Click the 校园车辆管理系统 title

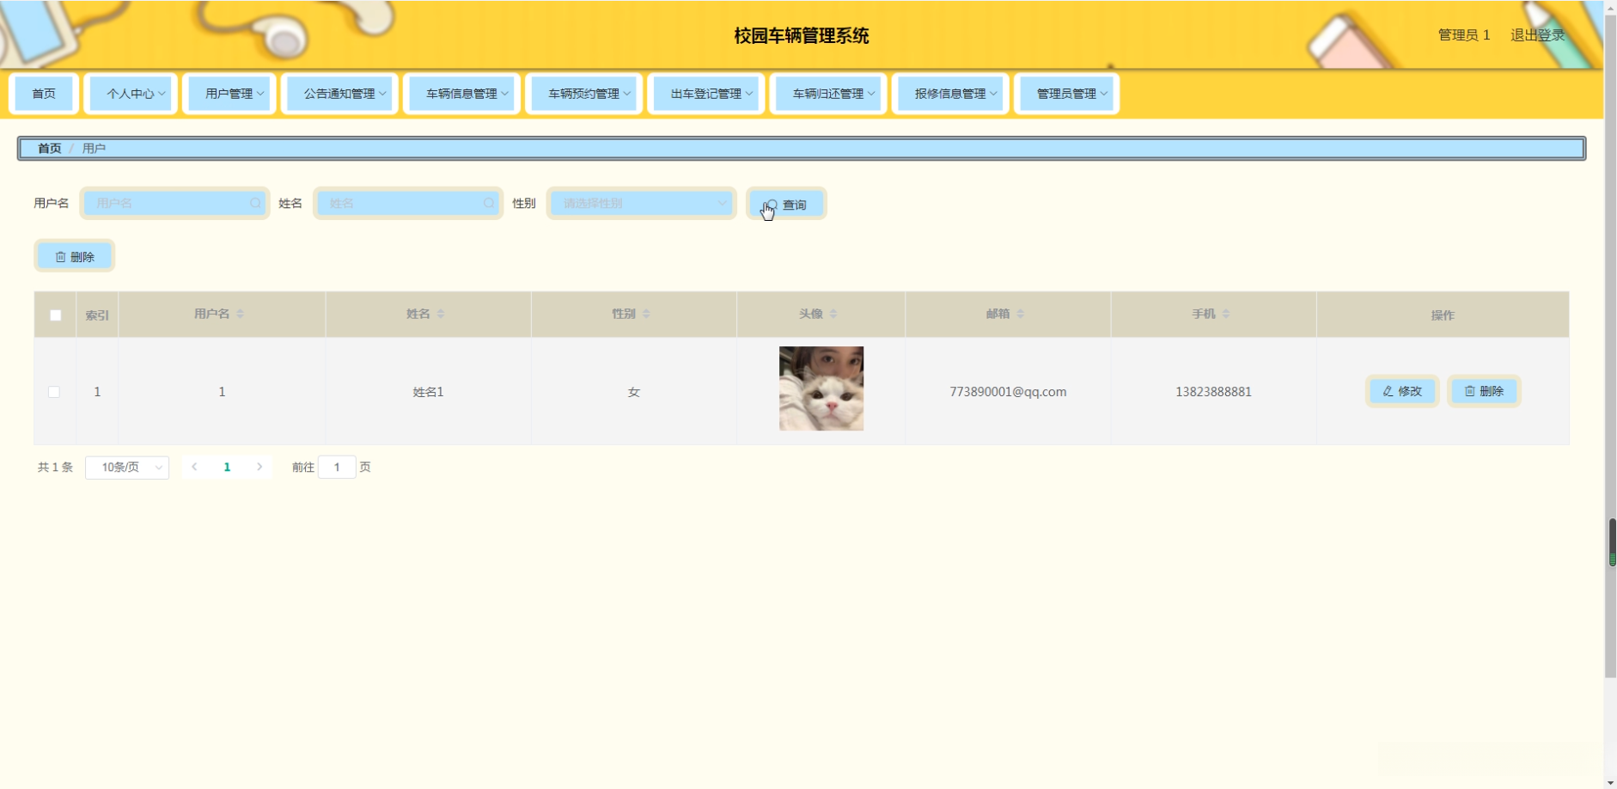pos(802,36)
